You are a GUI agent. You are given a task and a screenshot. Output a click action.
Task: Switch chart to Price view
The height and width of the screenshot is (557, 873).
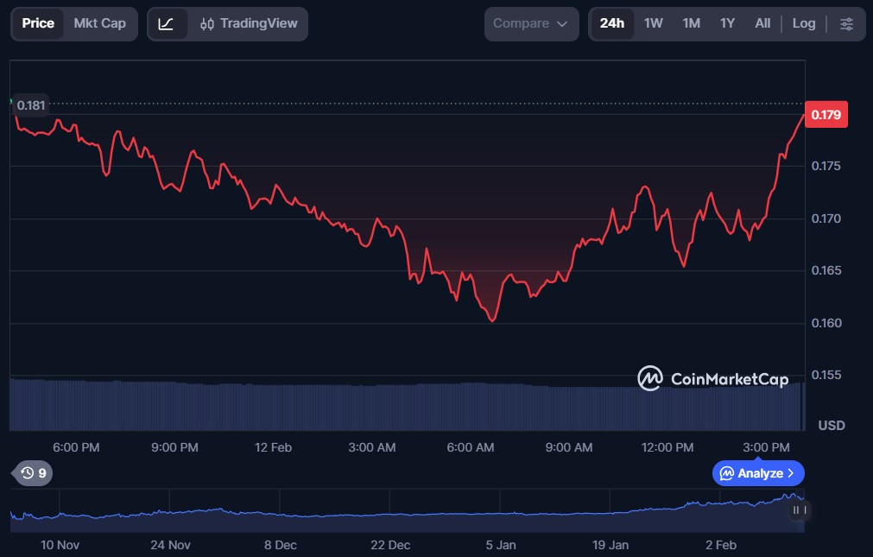tap(38, 23)
